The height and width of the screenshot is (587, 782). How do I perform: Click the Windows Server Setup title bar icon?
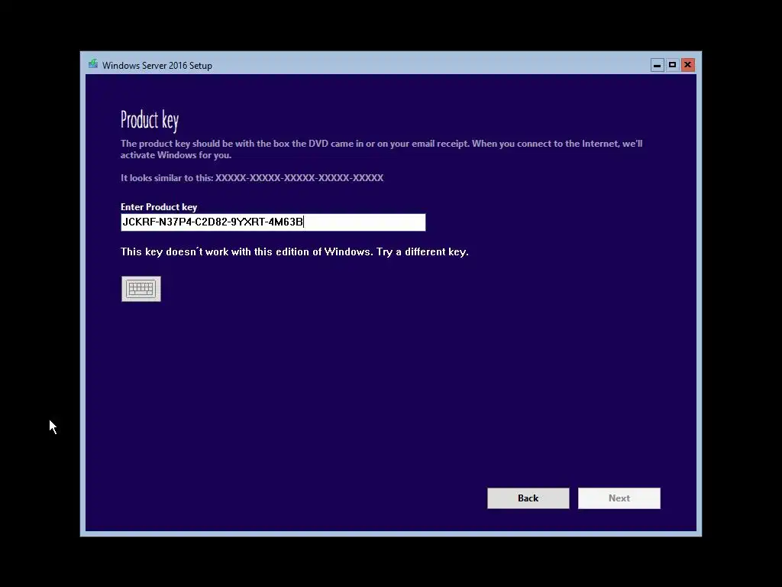[93, 64]
